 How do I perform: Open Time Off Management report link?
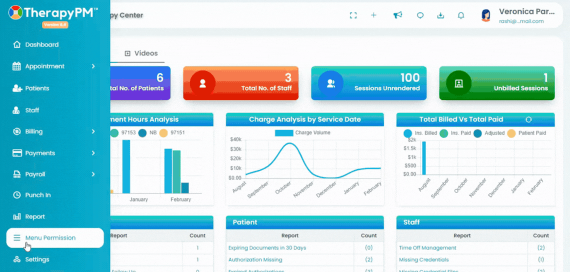(427, 248)
